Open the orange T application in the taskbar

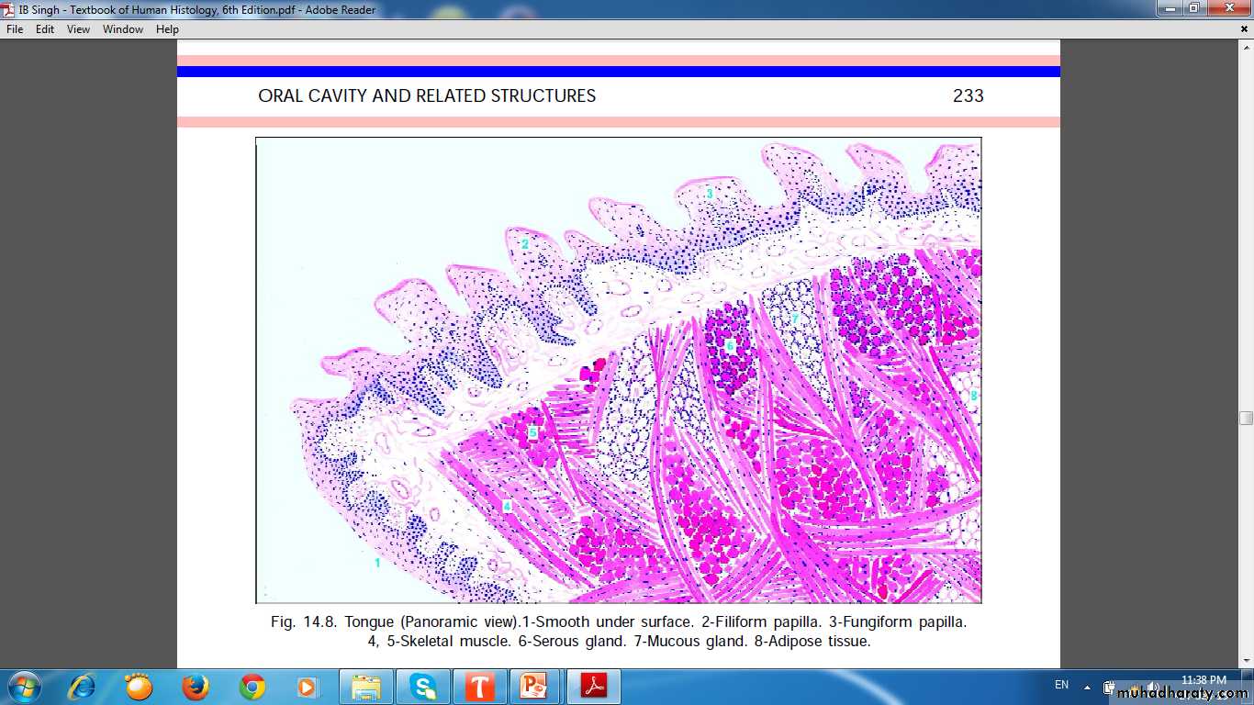click(x=478, y=687)
